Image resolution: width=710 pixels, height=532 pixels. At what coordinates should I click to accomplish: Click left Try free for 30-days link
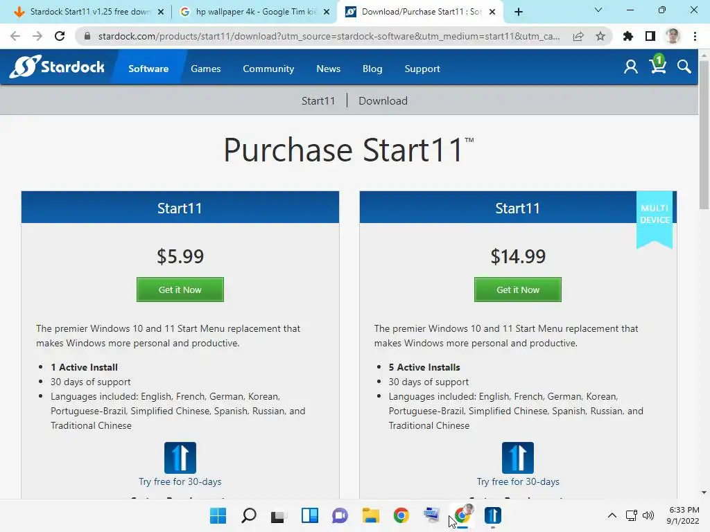click(x=180, y=481)
